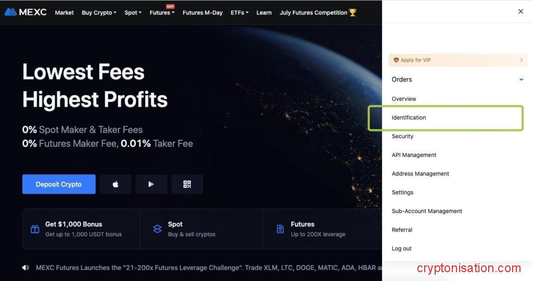Open July Futures Competition link
This screenshot has height=281, width=533.
tap(318, 12)
